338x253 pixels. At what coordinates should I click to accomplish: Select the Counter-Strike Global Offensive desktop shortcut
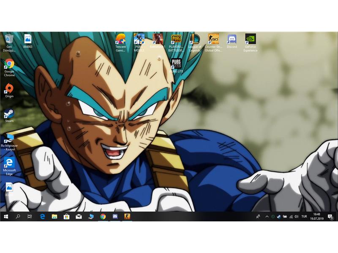click(213, 43)
